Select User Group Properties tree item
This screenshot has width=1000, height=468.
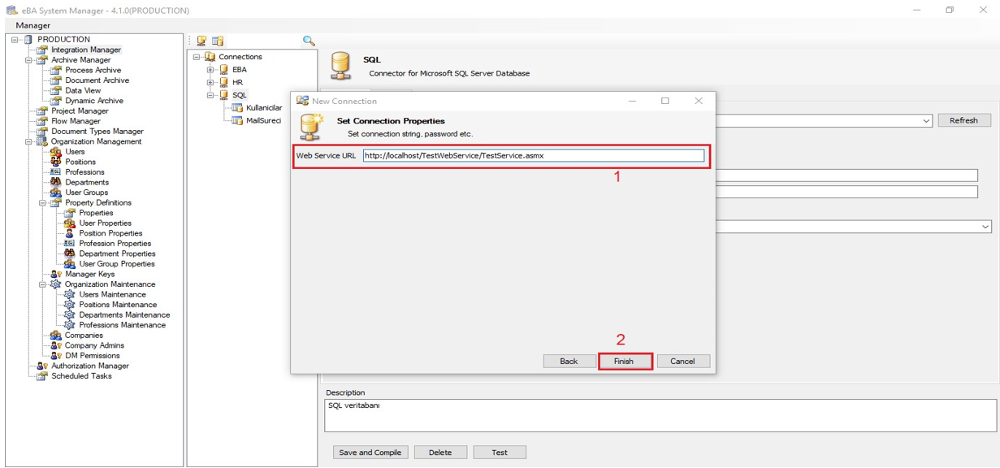click(x=117, y=263)
